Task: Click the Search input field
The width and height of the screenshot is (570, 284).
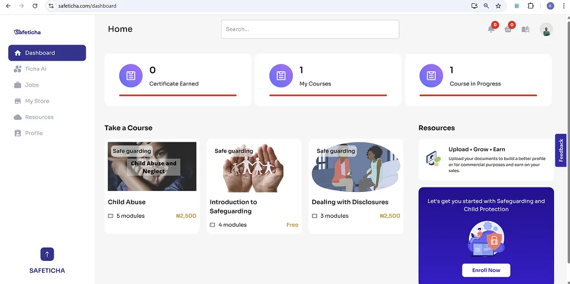Action: [310, 29]
